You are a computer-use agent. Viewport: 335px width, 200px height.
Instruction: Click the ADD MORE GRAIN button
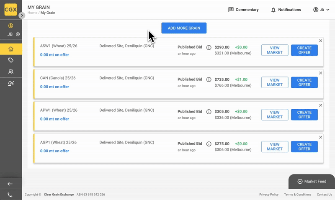click(184, 28)
